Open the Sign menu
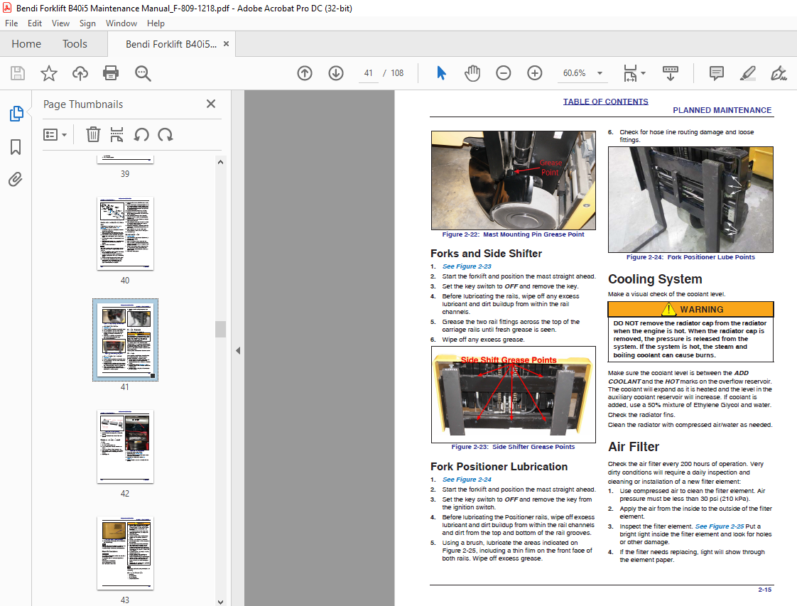The width and height of the screenshot is (797, 606). click(x=87, y=23)
